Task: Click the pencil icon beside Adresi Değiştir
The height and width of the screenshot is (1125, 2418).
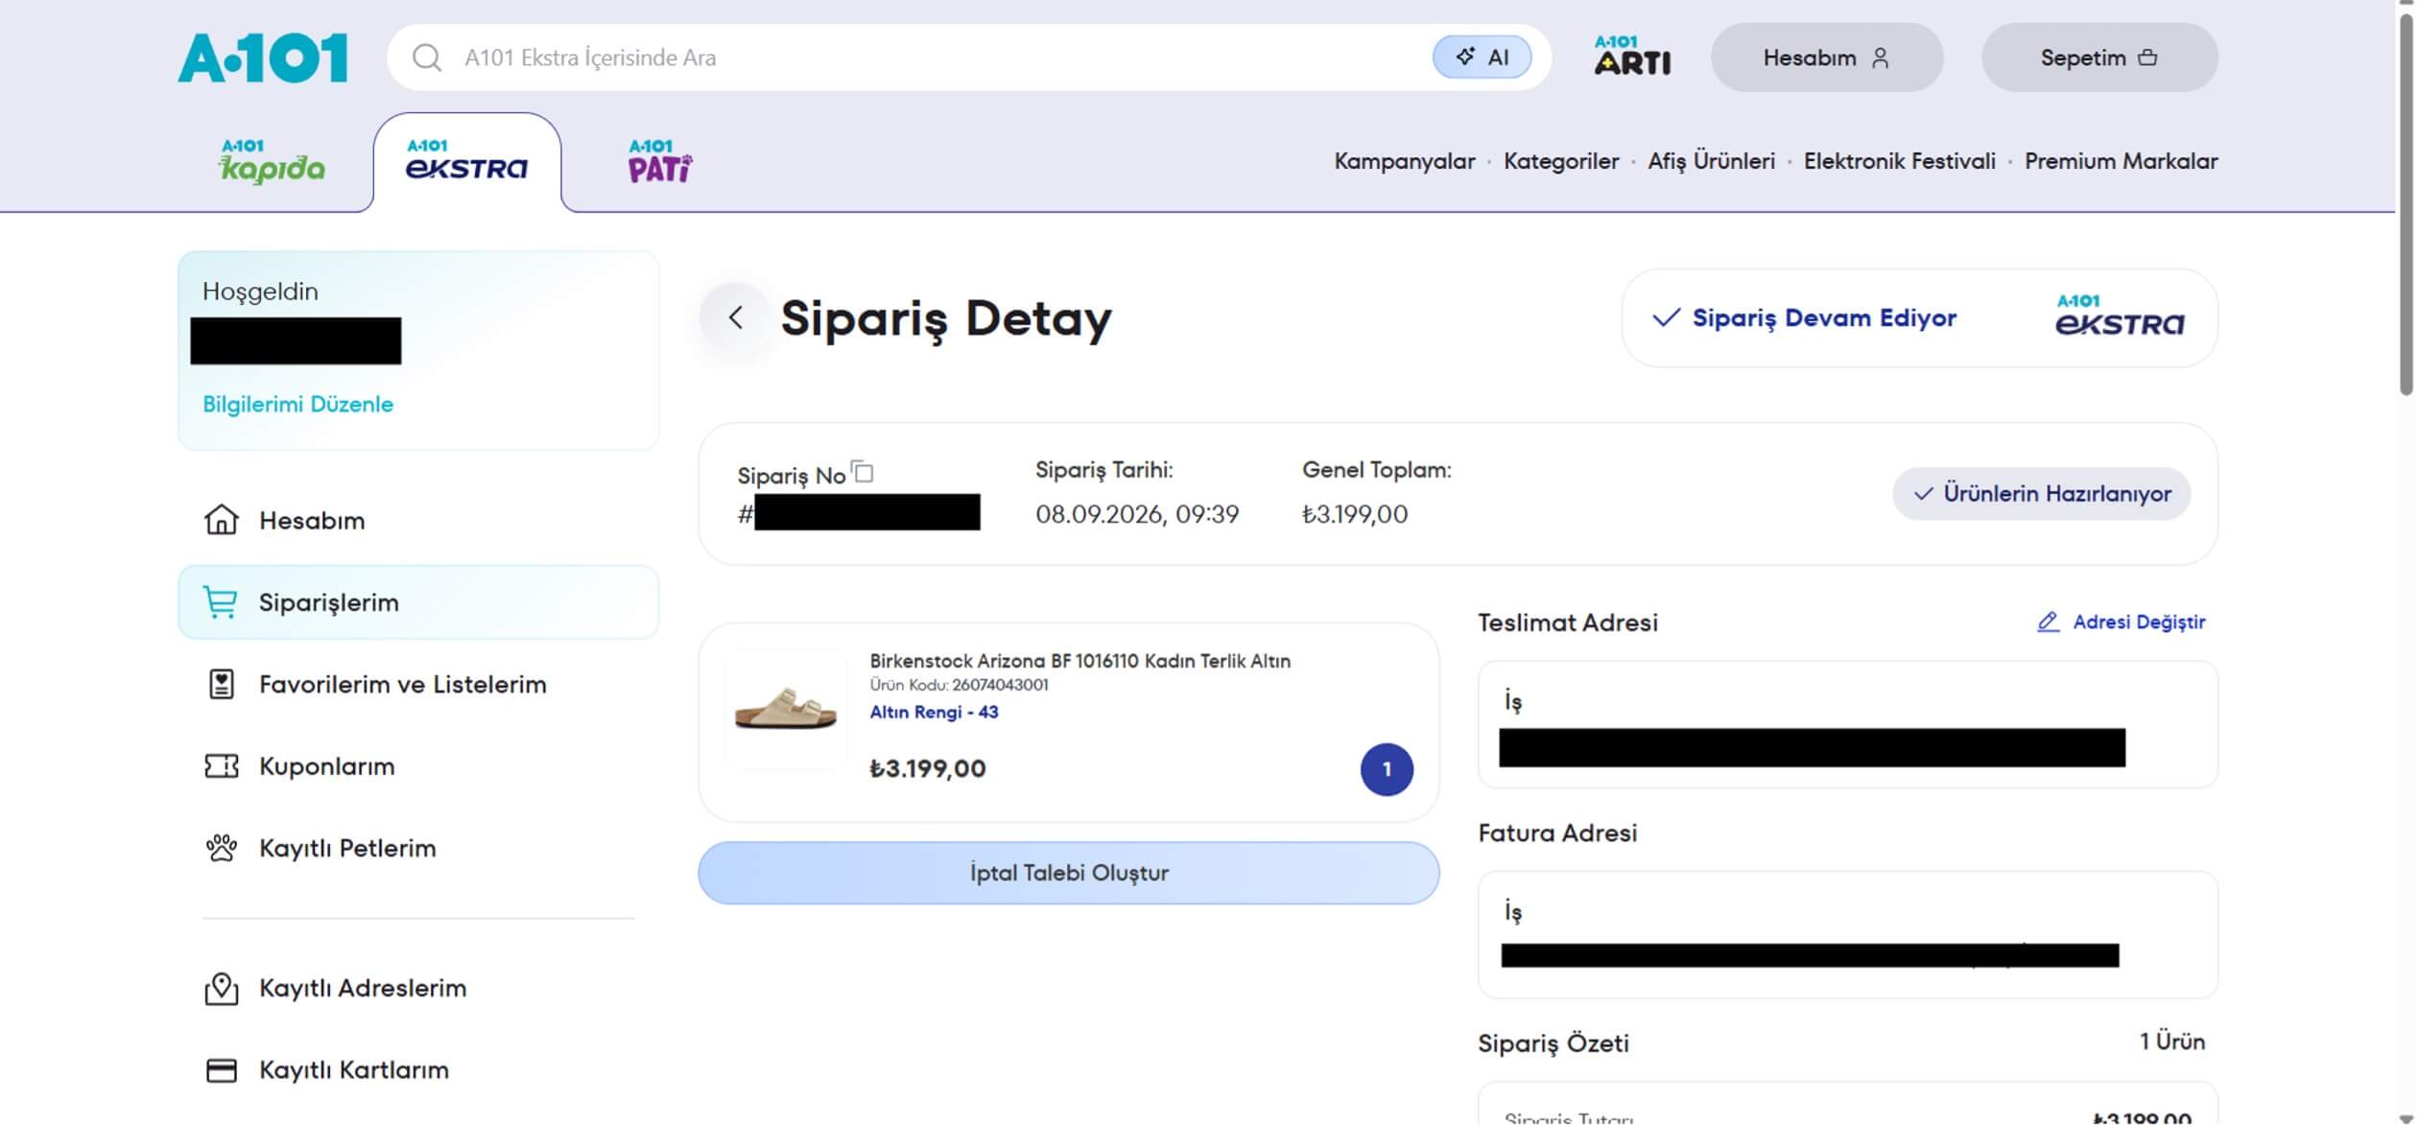Action: pyautogui.click(x=2048, y=622)
